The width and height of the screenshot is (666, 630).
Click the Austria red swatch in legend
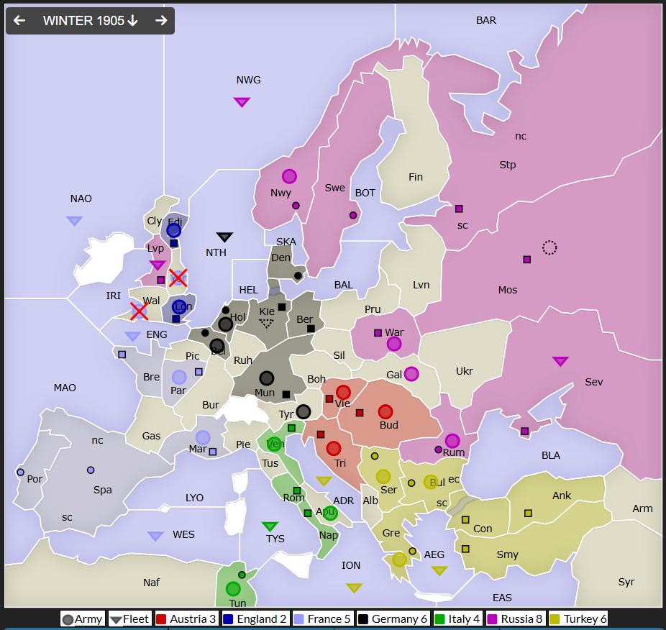(161, 619)
